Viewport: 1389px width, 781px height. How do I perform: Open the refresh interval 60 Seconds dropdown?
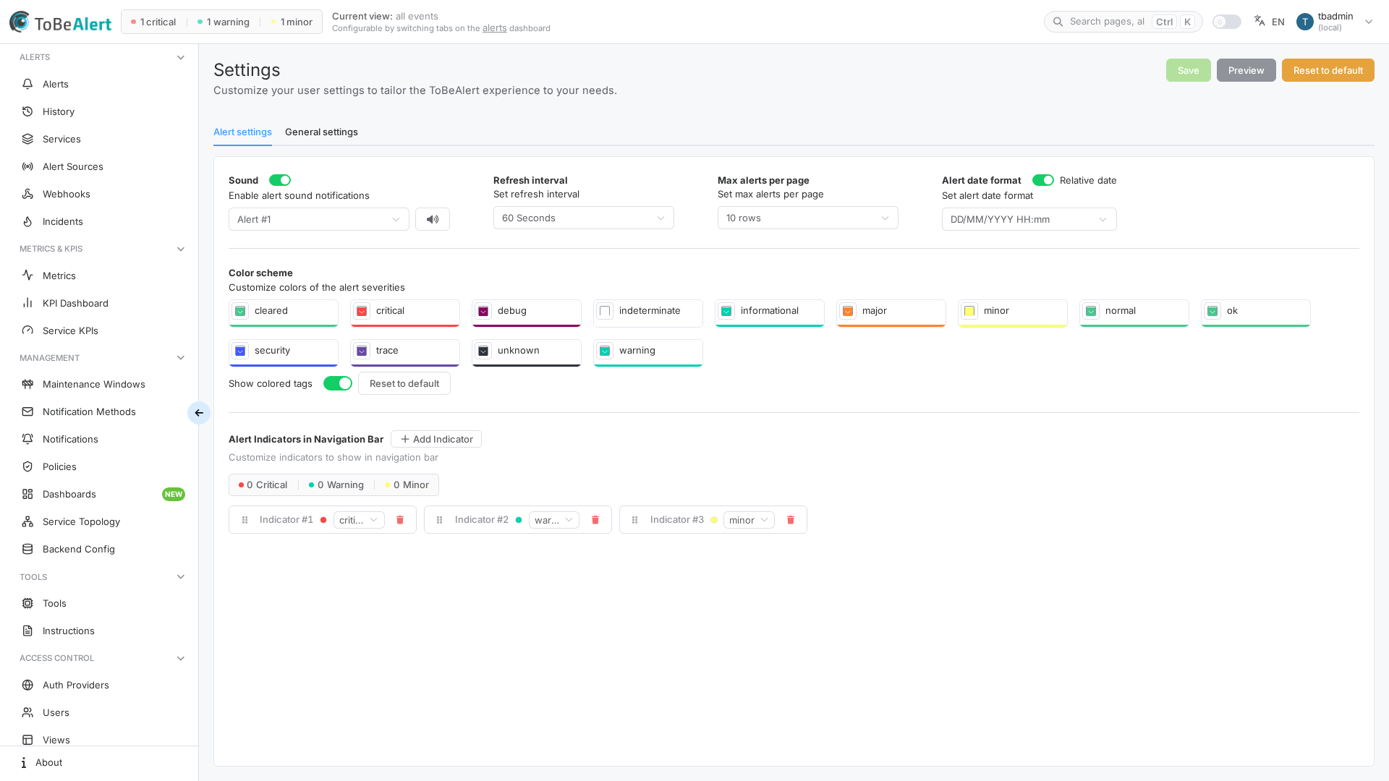584,218
